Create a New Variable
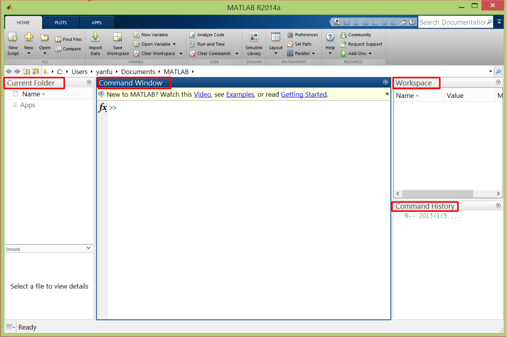 click(x=151, y=34)
